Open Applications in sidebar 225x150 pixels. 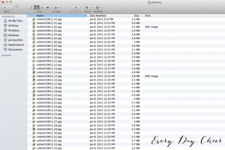16,45
